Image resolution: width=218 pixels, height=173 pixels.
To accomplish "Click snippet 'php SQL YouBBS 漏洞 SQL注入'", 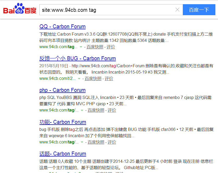I will (x=69, y=98).
